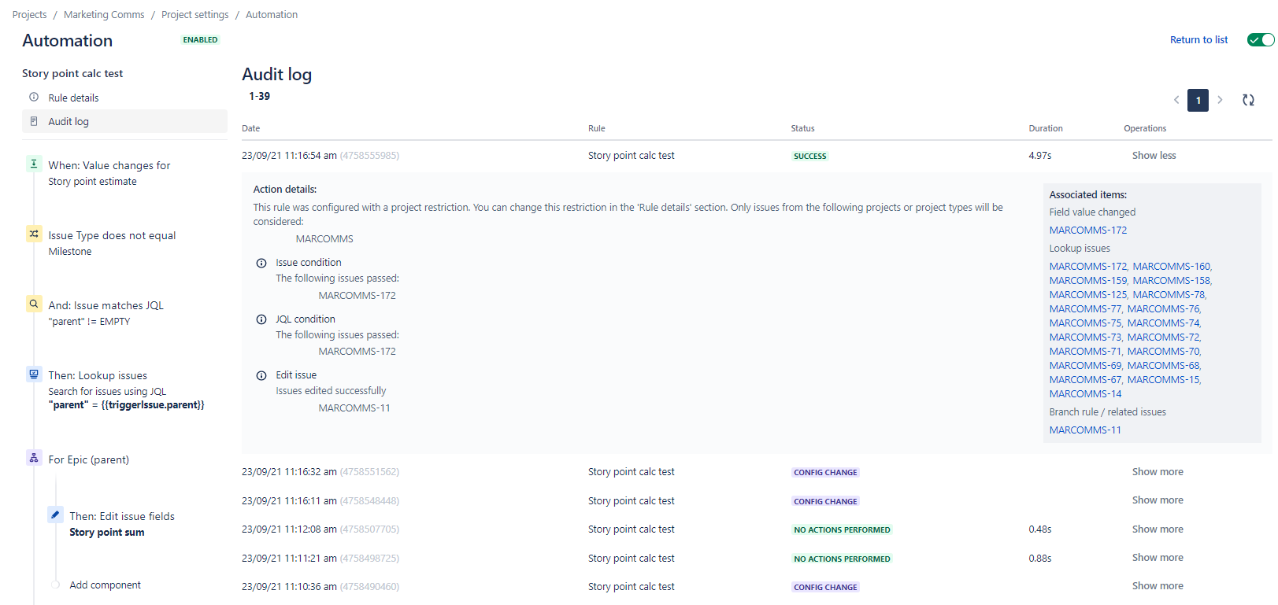
Task: Click the Automation breadcrumb
Action: tap(272, 15)
